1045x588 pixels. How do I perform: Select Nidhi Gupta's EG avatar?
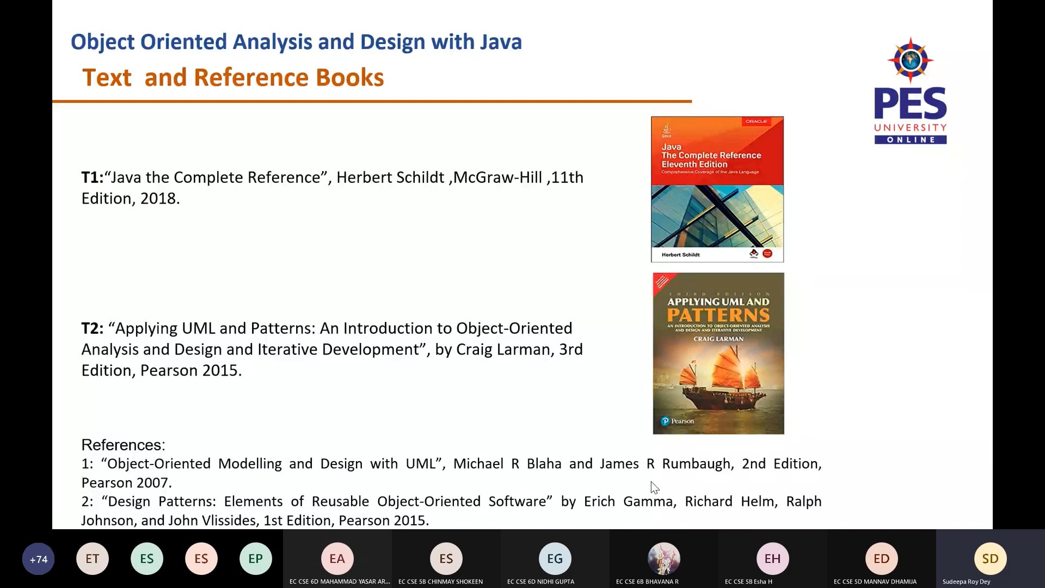click(555, 559)
